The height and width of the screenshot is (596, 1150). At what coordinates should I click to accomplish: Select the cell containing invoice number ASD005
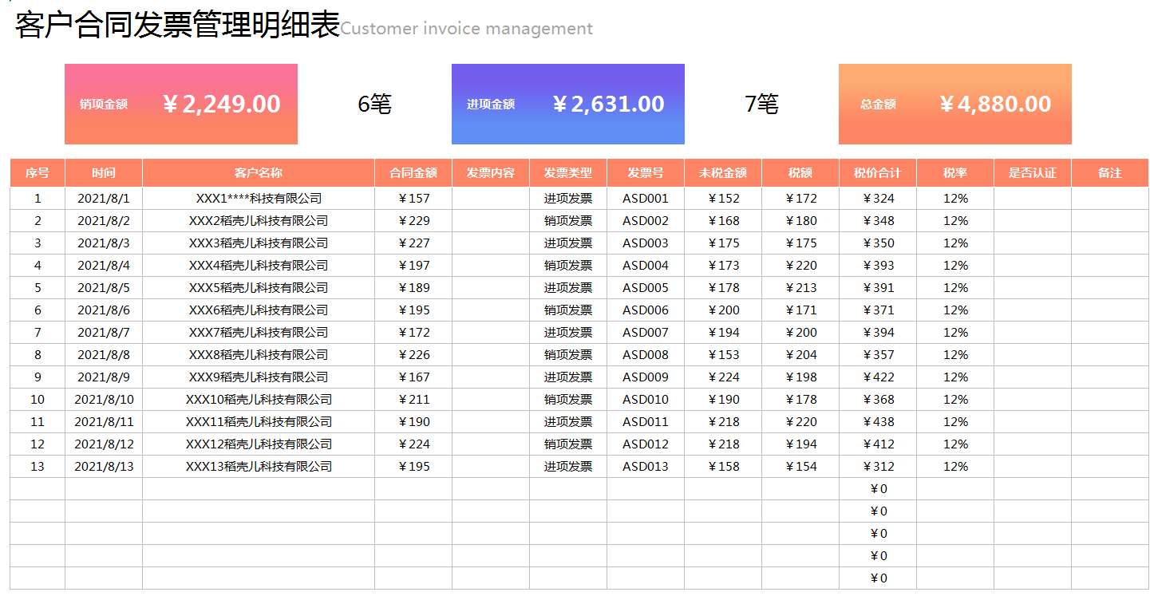[646, 288]
